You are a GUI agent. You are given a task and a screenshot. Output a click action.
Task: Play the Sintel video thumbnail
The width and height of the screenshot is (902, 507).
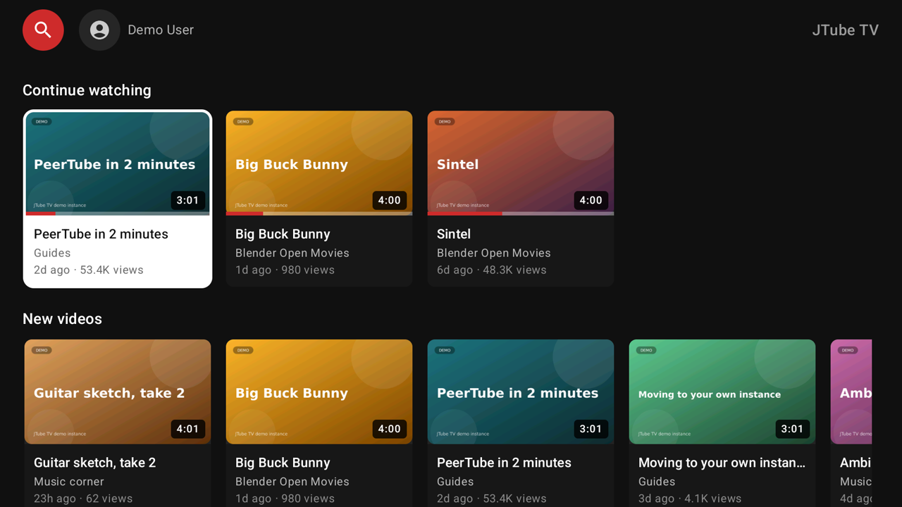[521, 163]
